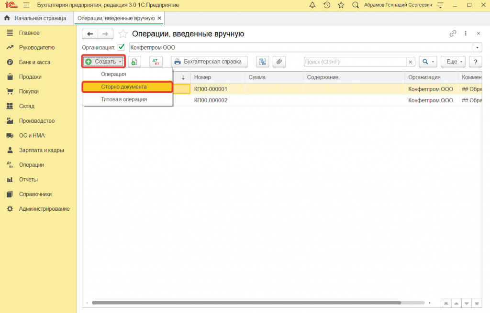The image size is (490, 313).
Task: Click the copy document icon button
Action: click(x=134, y=62)
